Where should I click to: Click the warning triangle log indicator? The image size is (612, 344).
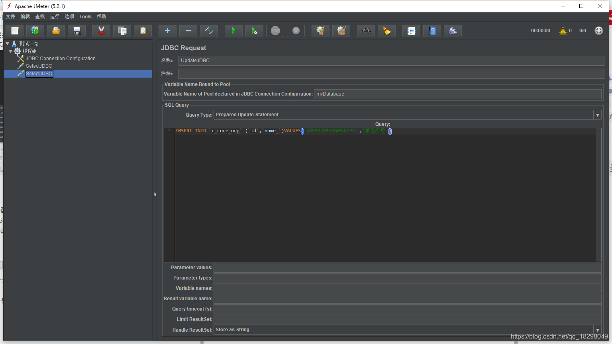[x=563, y=31]
